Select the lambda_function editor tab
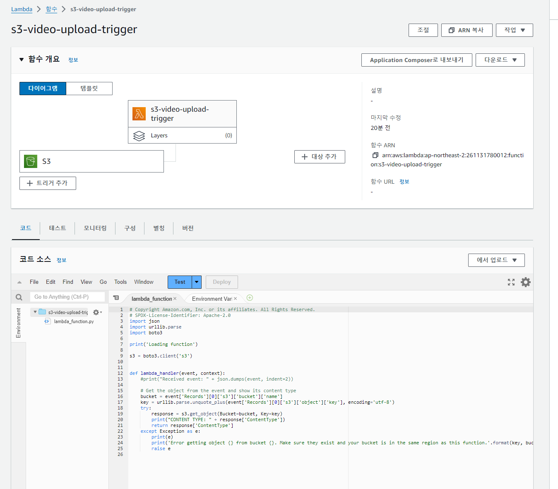This screenshot has width=558, height=489. tap(152, 299)
